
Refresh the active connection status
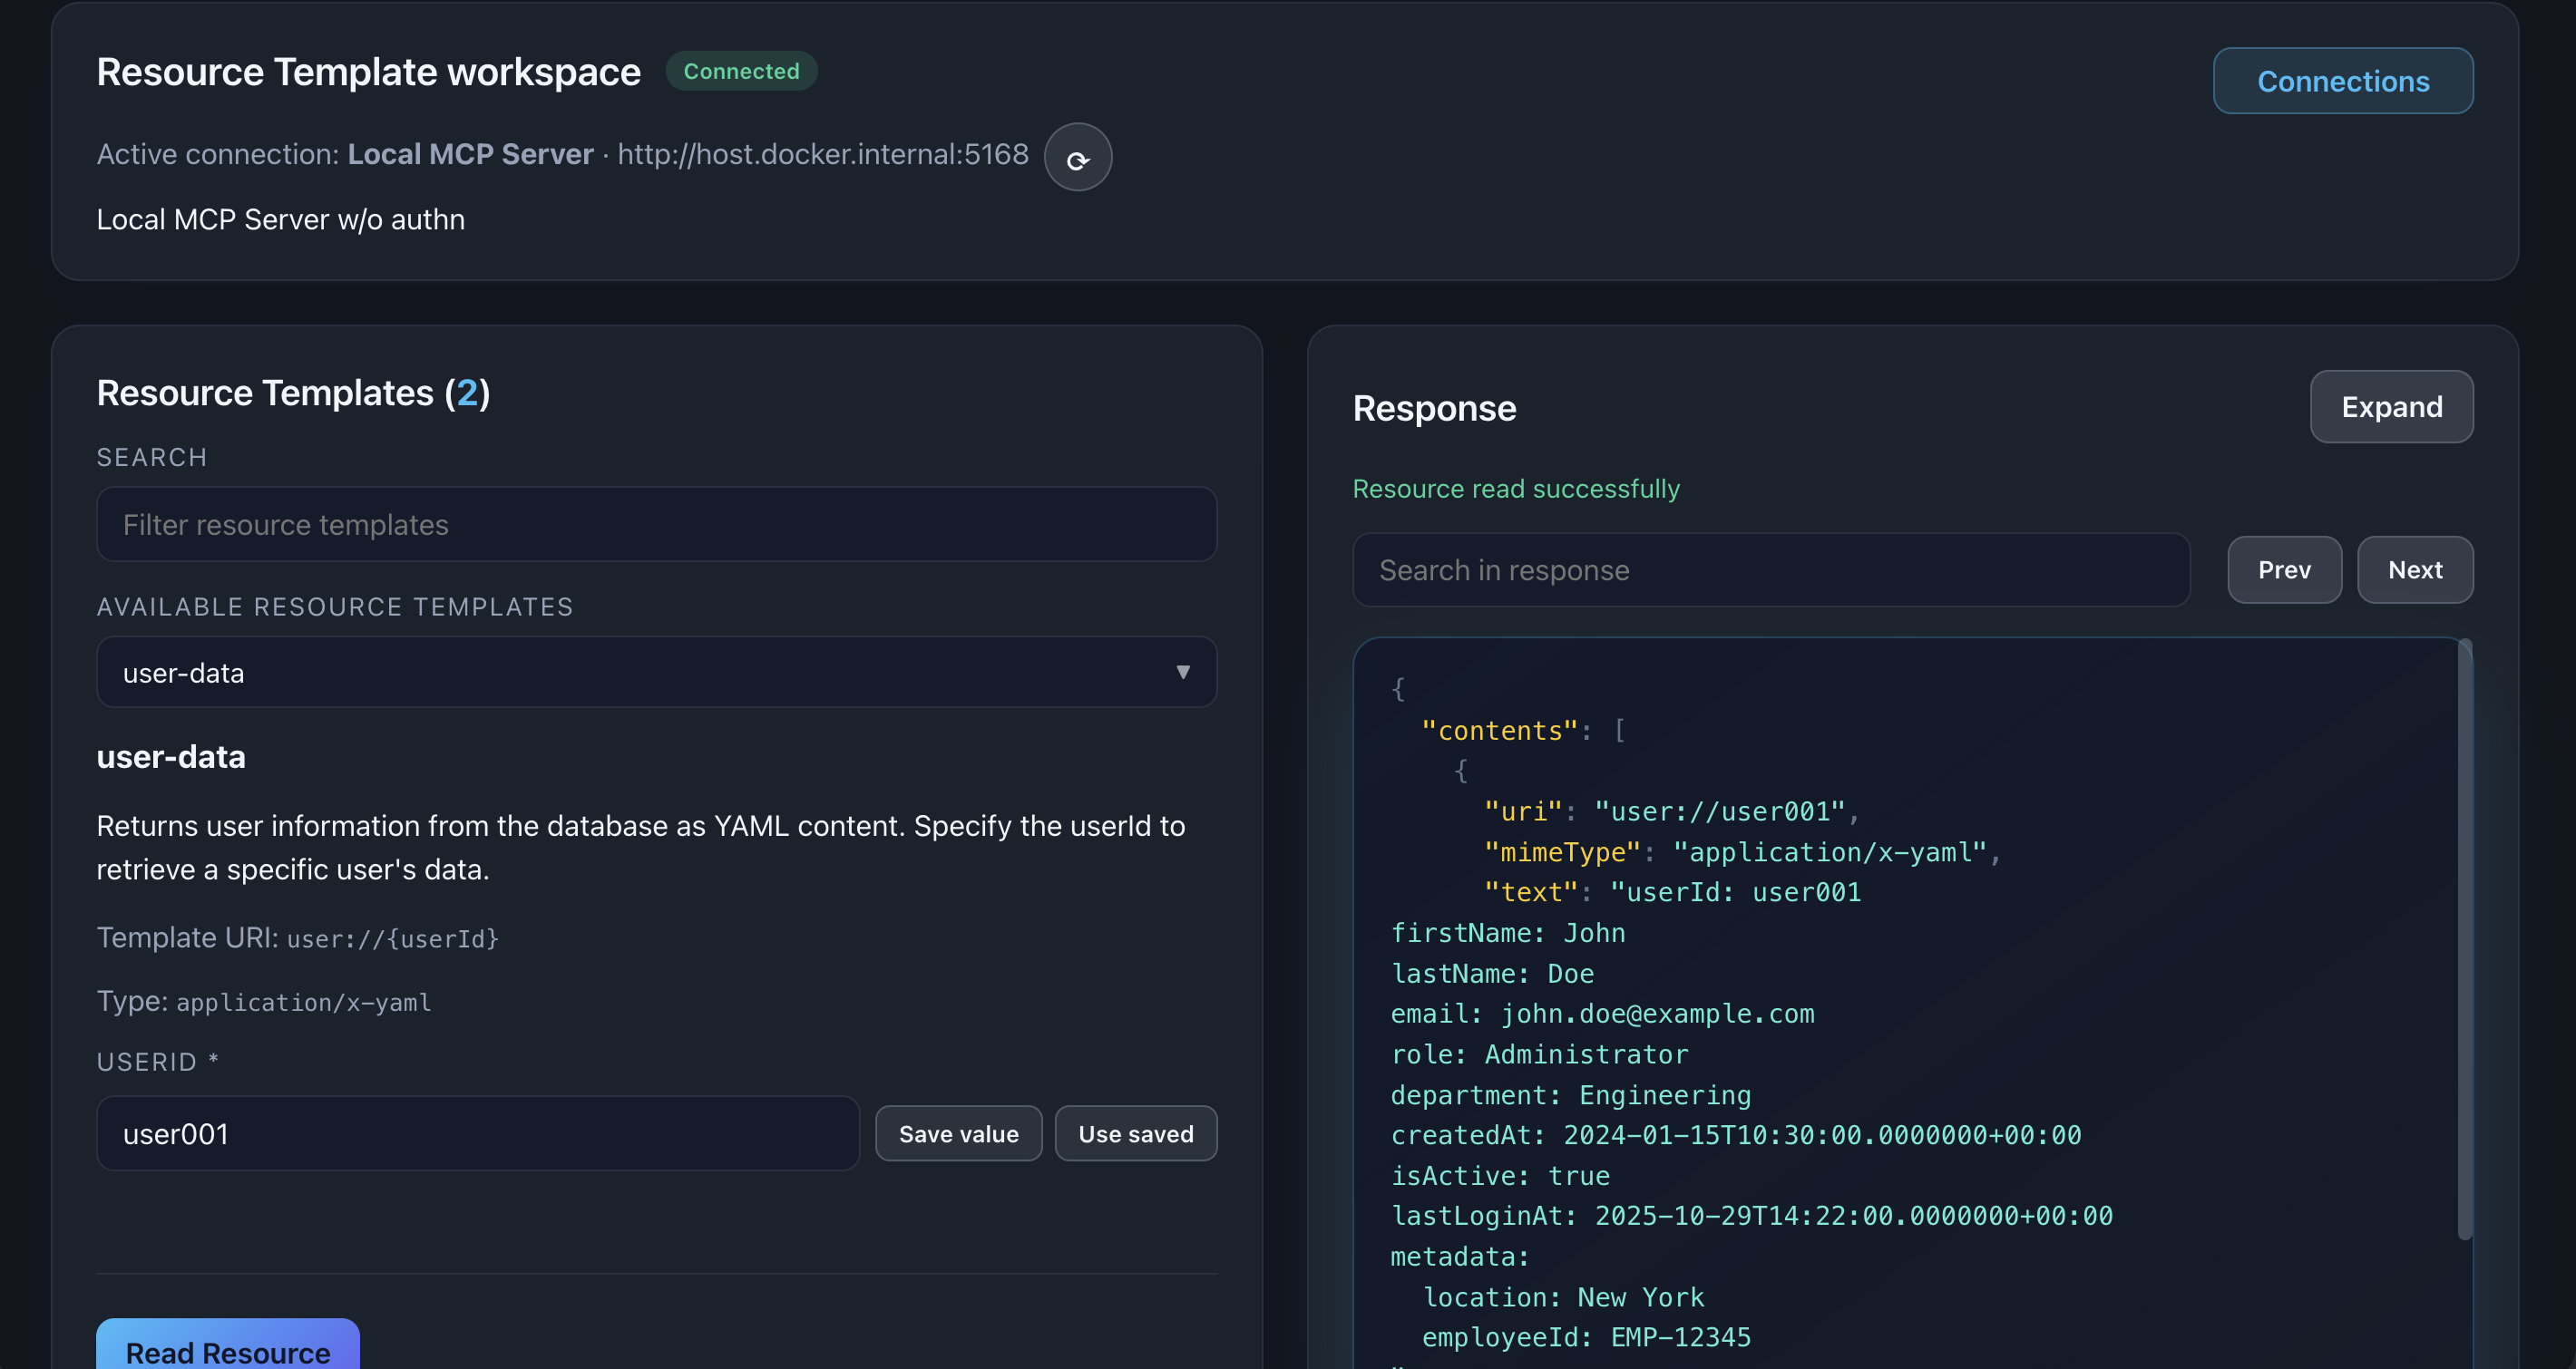(x=1077, y=157)
